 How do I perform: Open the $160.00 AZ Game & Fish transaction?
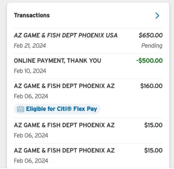pos(88,98)
